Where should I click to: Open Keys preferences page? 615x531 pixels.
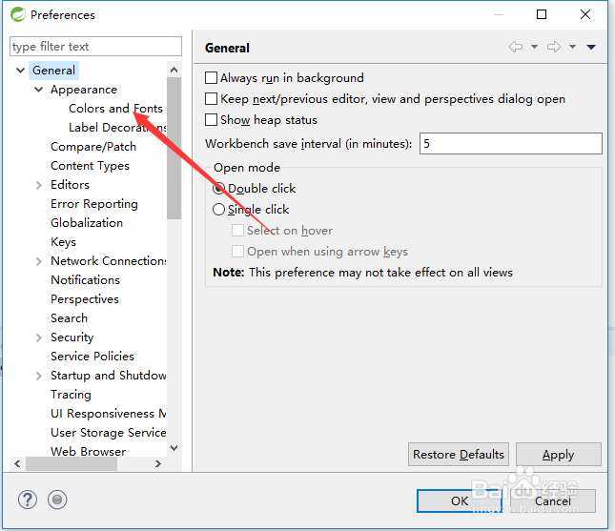pyautogui.click(x=63, y=242)
